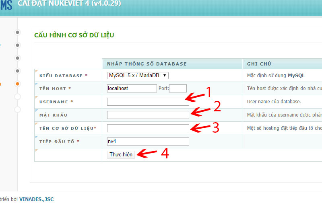
Task: Focus the Username input field
Action: [148, 102]
